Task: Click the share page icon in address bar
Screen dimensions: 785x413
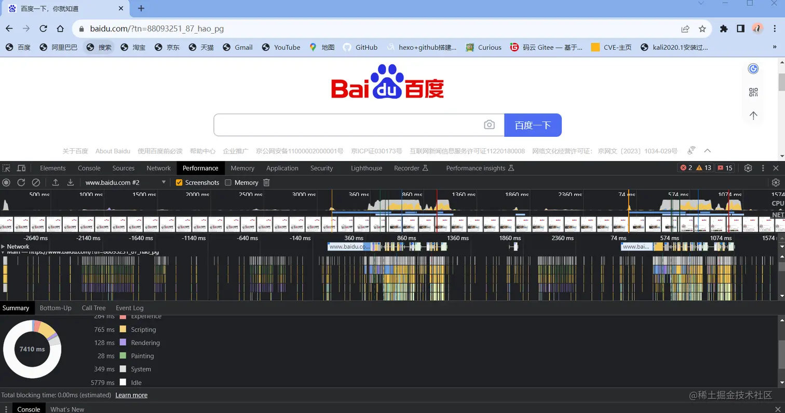Action: pos(685,29)
